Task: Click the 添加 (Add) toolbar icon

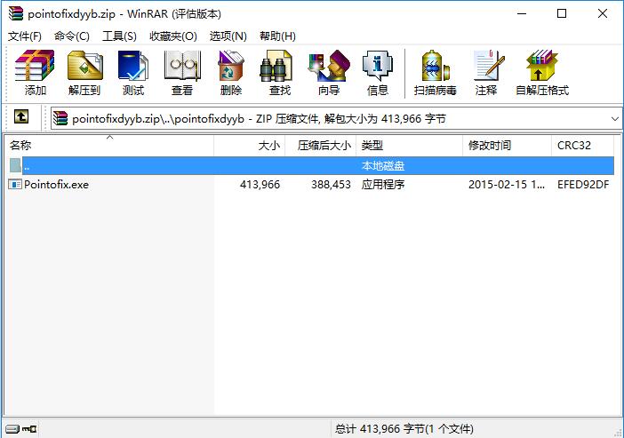Action: click(36, 73)
